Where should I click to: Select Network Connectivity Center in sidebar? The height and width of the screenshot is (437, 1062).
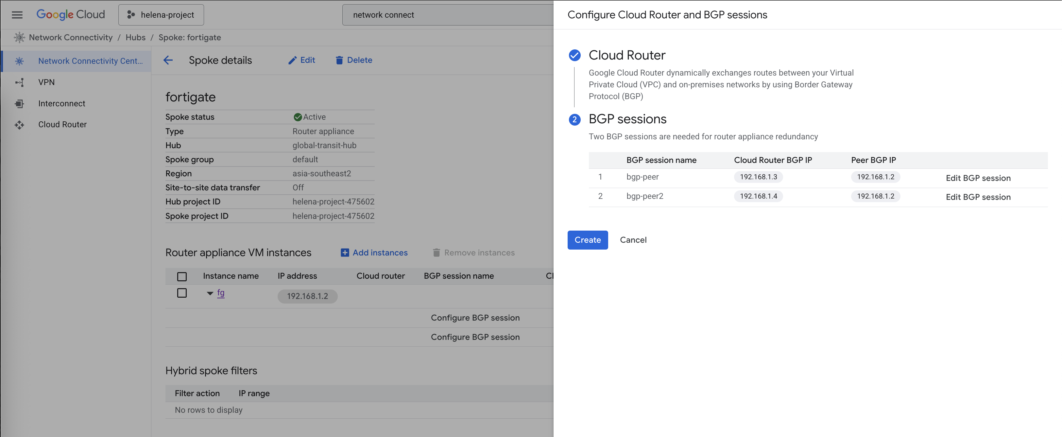coord(90,61)
